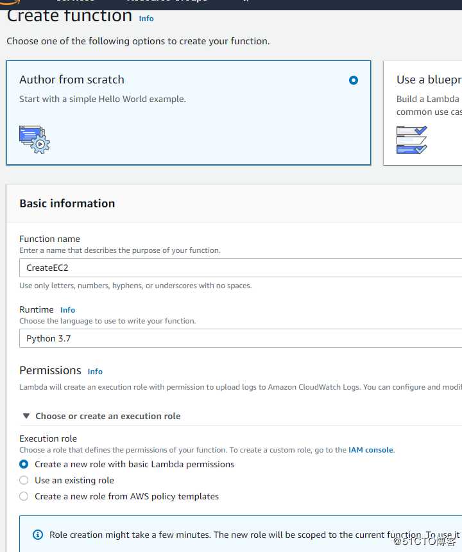The width and height of the screenshot is (462, 552).
Task: Click the blueprint checklist icon
Action: pyautogui.click(x=412, y=140)
